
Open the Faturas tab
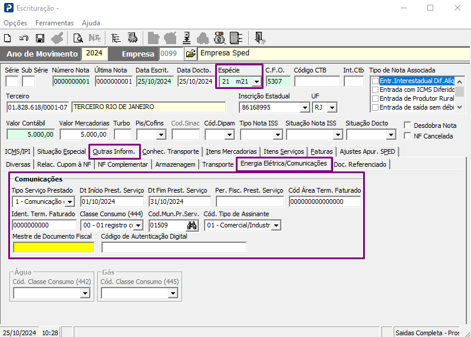[x=322, y=151]
